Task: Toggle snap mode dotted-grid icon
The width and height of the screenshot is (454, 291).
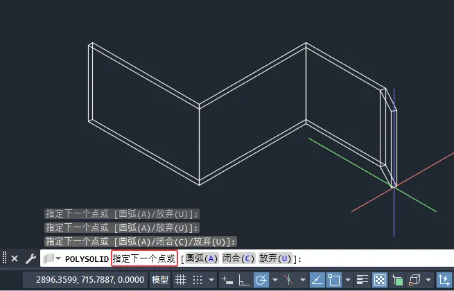Action: 198,280
